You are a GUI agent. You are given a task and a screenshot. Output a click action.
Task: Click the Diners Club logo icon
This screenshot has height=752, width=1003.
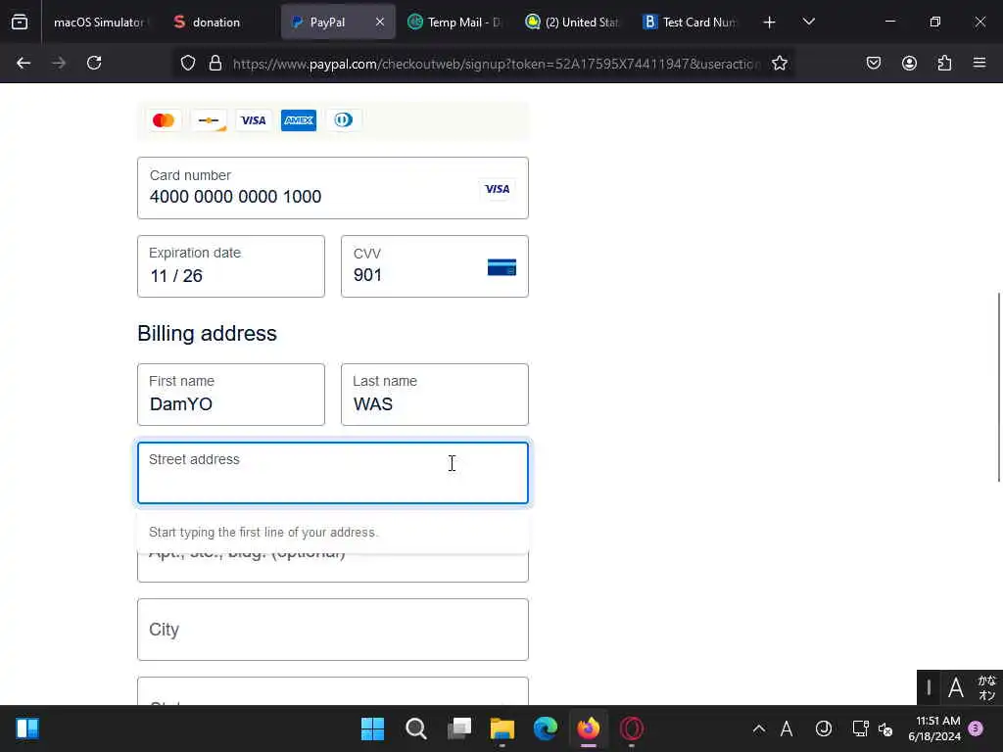tap(344, 120)
